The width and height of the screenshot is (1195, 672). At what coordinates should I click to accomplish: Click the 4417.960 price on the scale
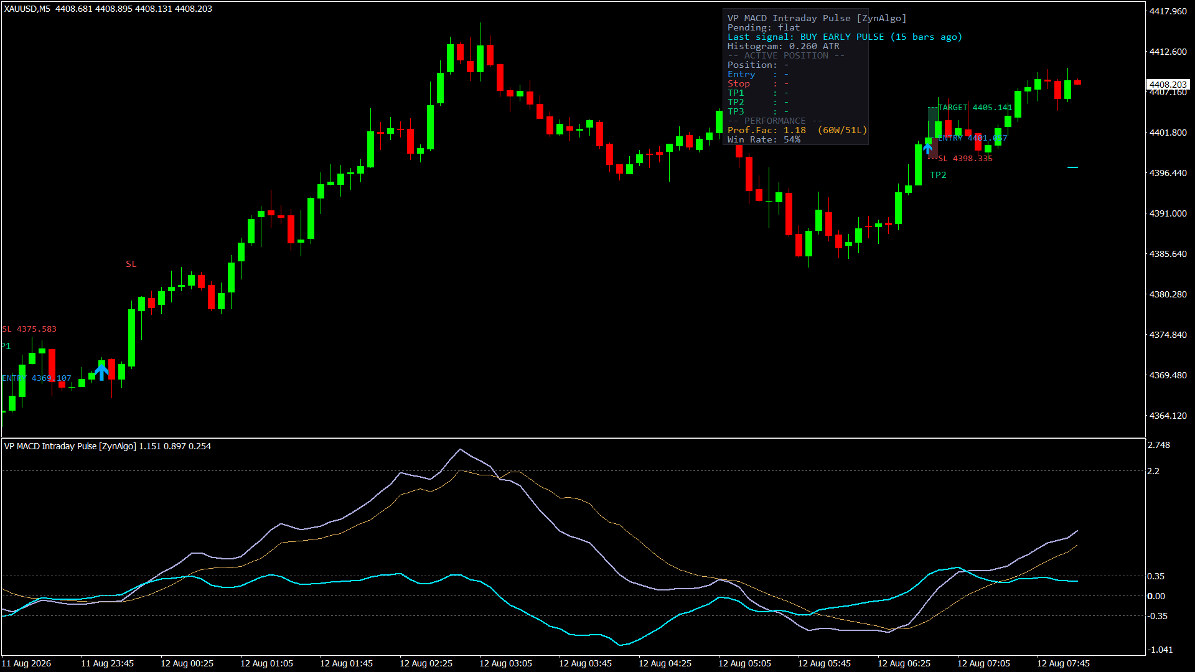pos(1168,11)
